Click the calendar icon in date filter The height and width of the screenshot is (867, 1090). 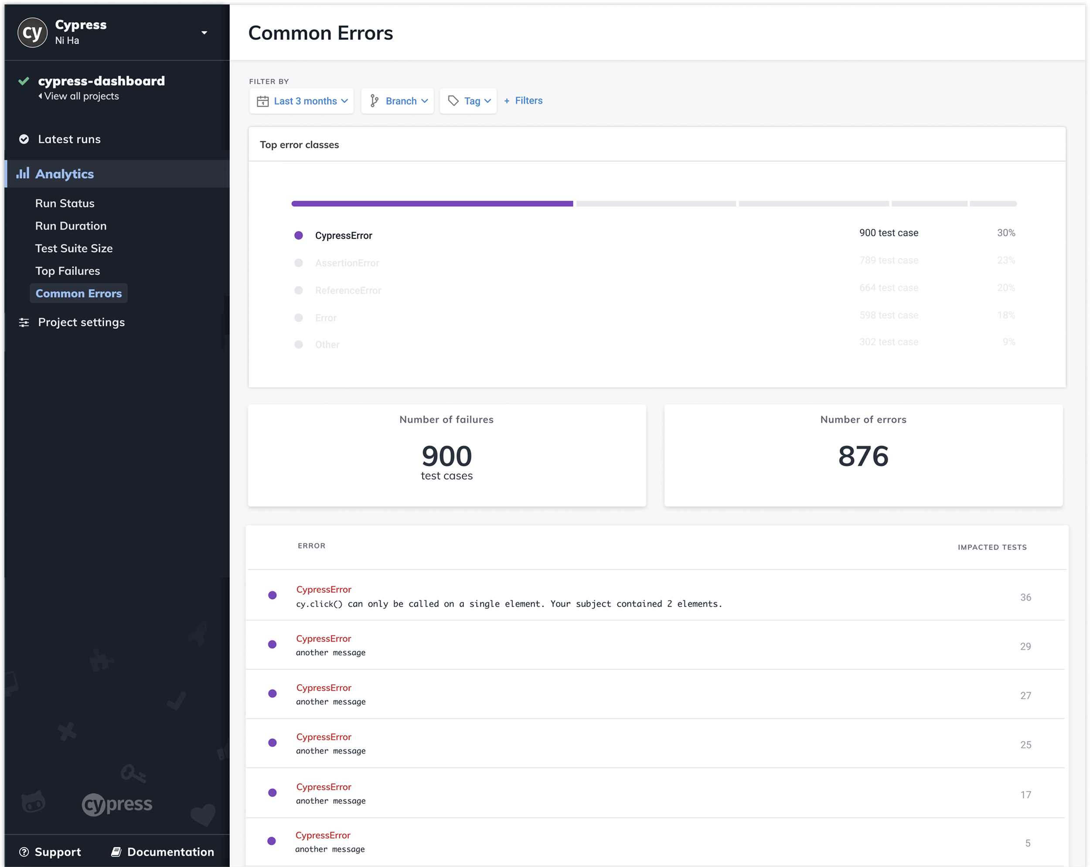(262, 101)
